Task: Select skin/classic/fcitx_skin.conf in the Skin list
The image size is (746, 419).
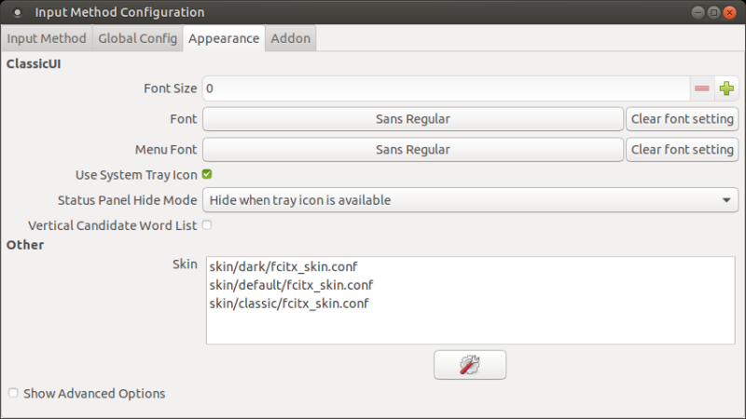Action: [x=471, y=304]
